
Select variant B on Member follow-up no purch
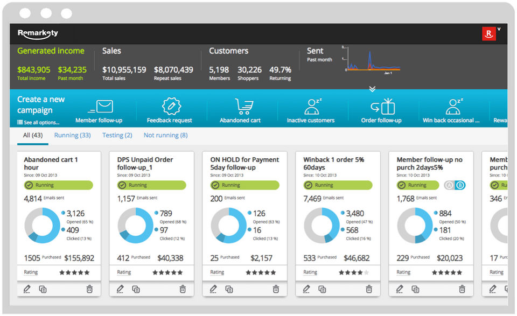tap(460, 185)
